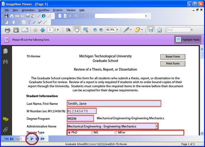Open the Find box dropdown arrow
The height and width of the screenshot is (147, 205).
point(192,30)
